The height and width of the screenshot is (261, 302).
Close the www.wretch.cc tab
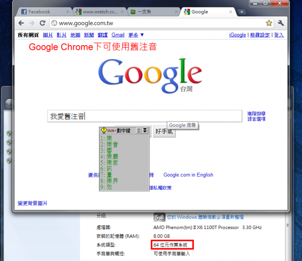click(x=122, y=12)
